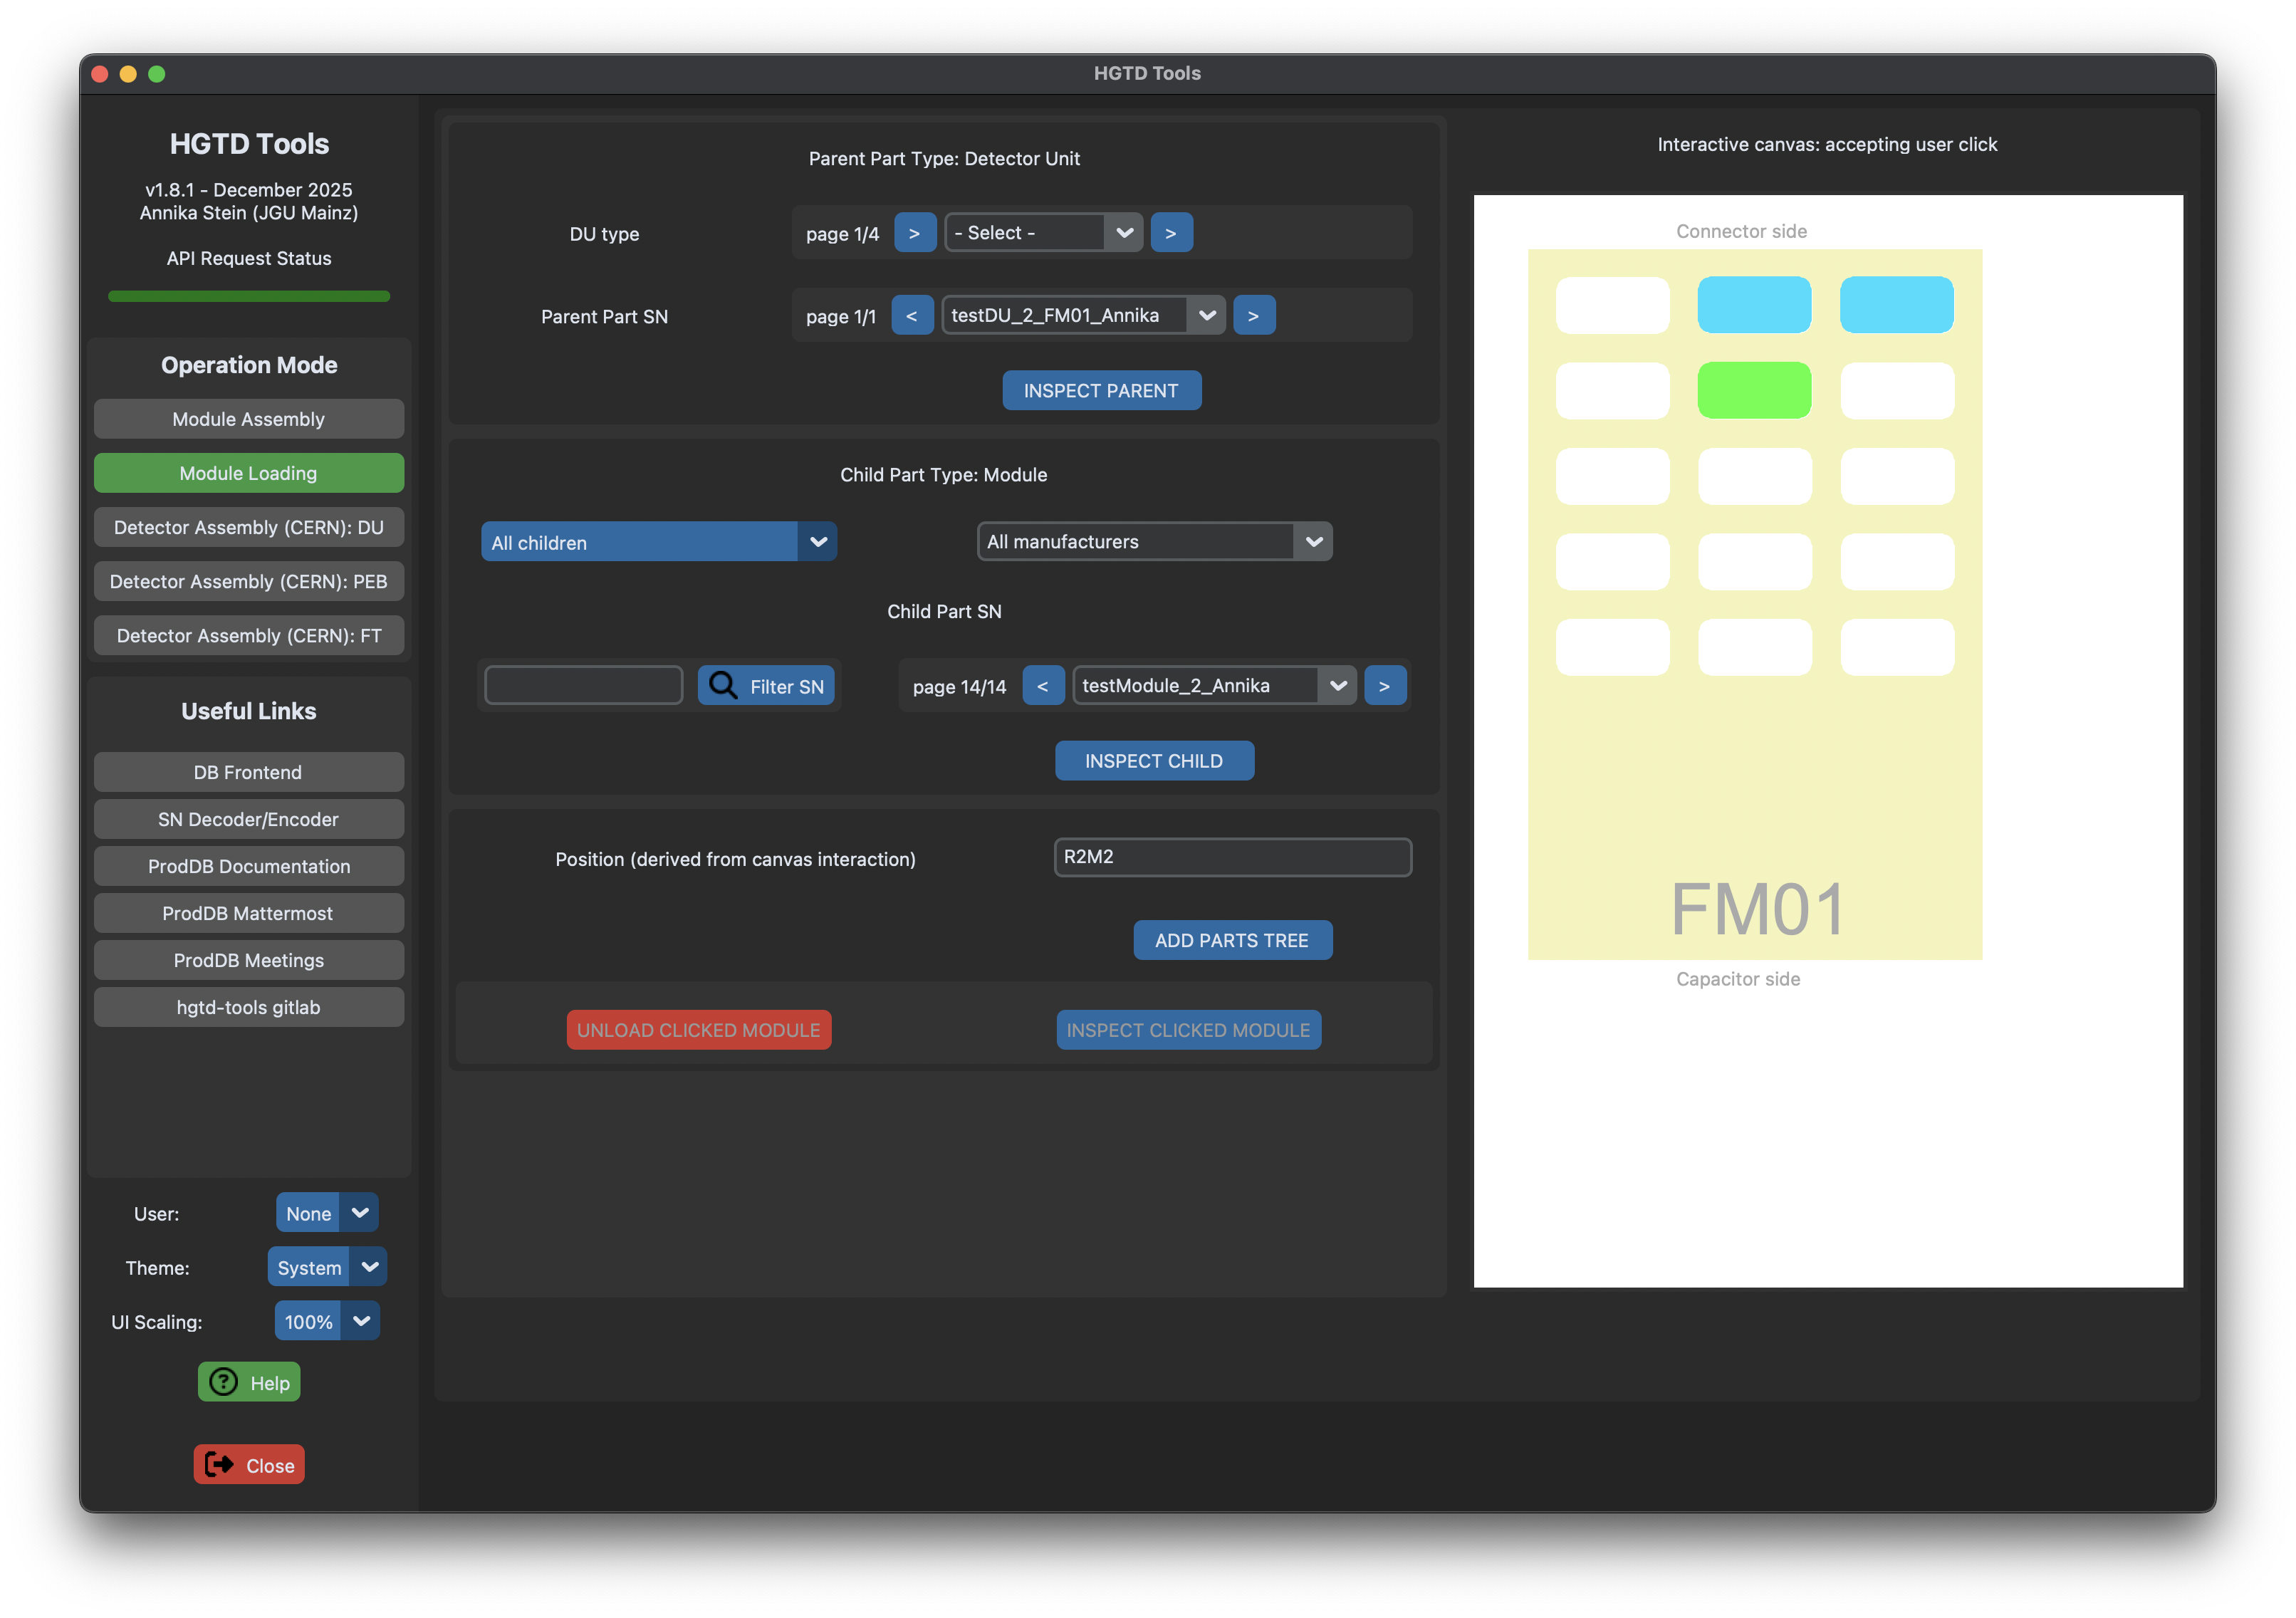Go to previous Parent Part SN page
This screenshot has height=1618, width=2296.
912,315
